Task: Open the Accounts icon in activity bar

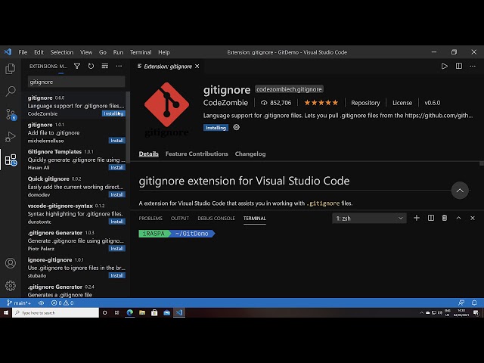Action: 10,263
